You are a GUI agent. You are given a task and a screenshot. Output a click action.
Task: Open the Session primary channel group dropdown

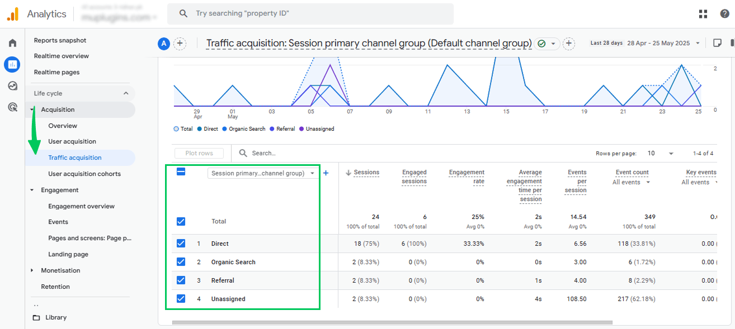point(263,173)
